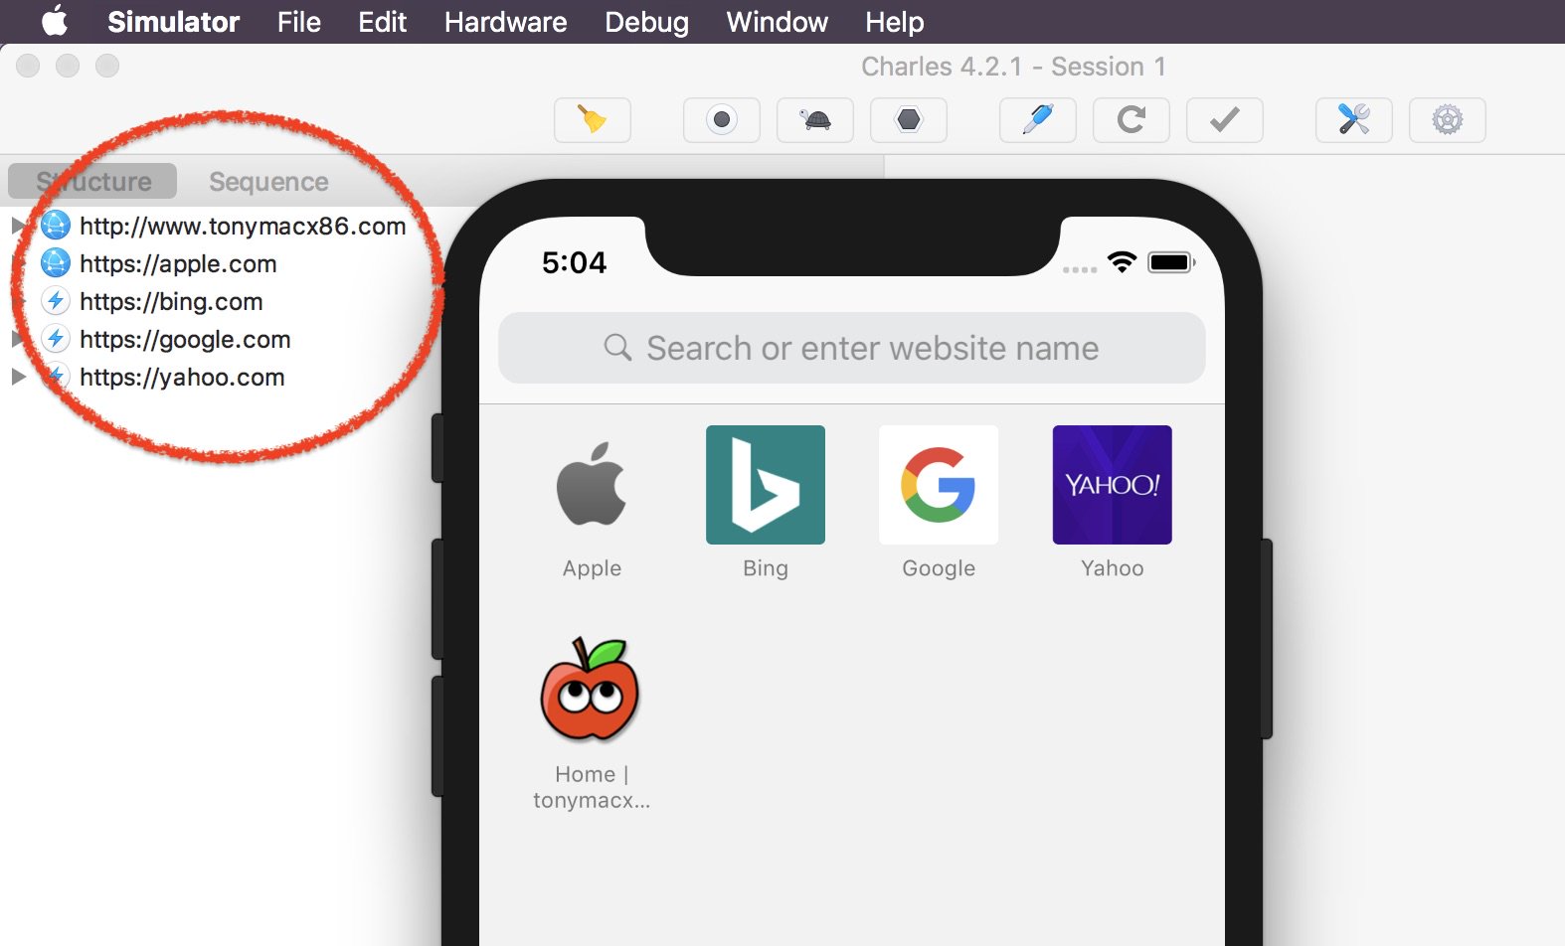Toggle breakpoints hexagon icon

pos(909,120)
